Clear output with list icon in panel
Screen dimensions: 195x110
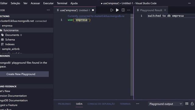pos(187,104)
